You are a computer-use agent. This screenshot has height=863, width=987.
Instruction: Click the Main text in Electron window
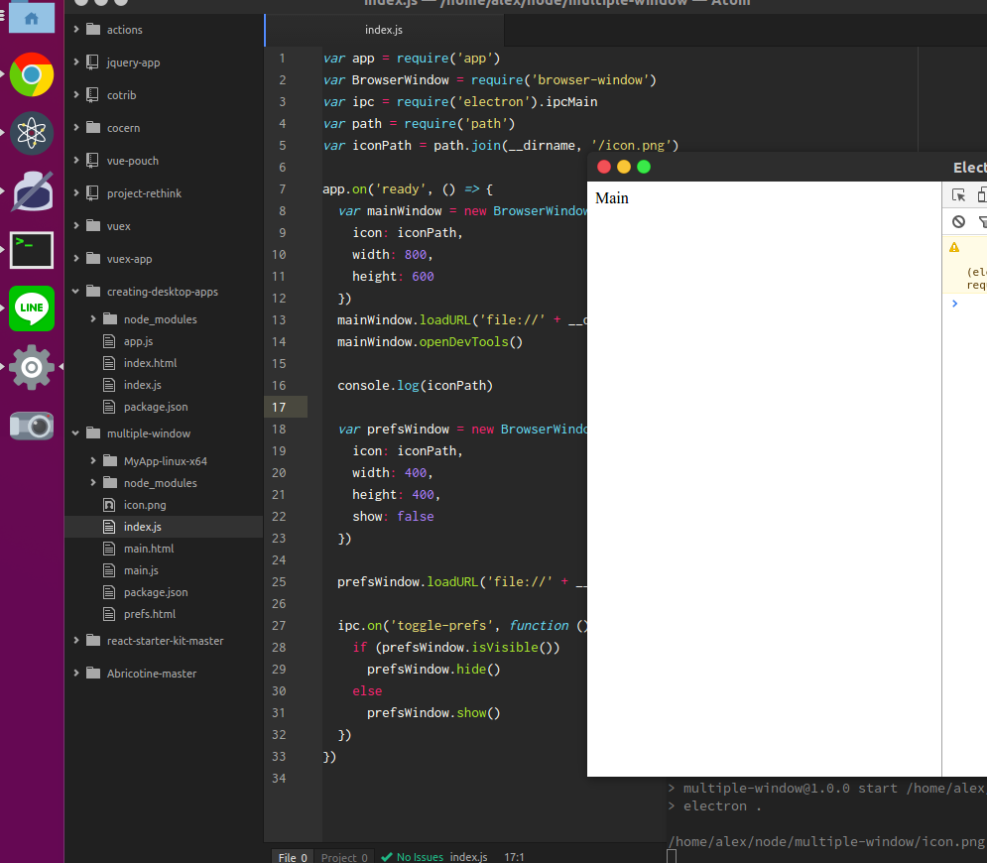point(612,198)
